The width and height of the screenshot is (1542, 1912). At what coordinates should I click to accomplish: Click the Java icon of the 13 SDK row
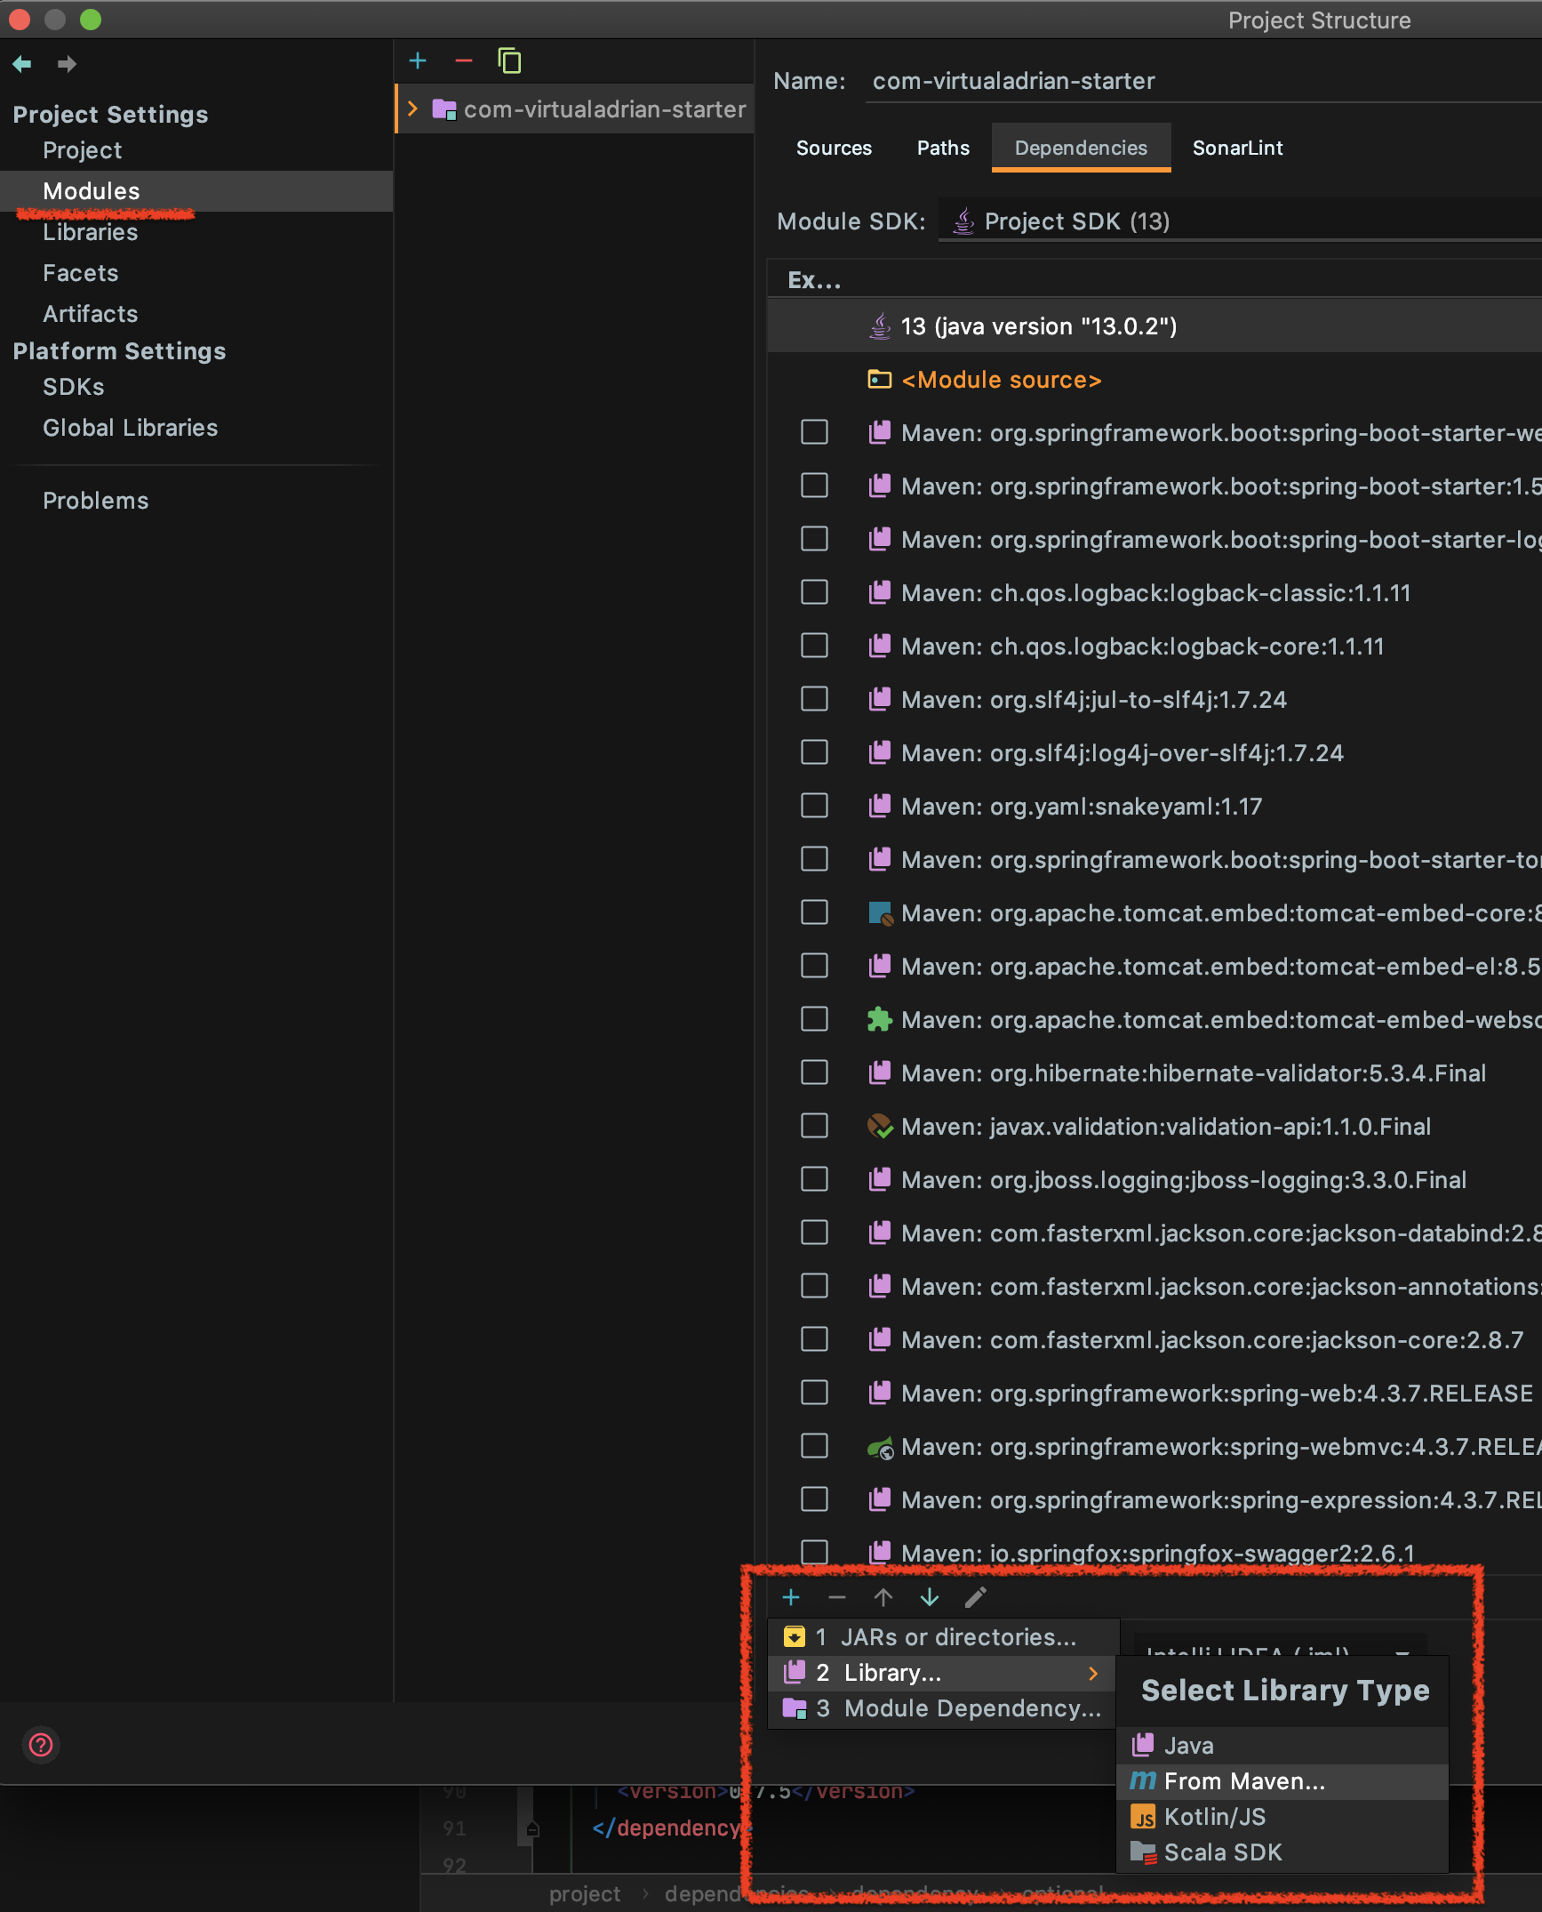[x=880, y=326]
